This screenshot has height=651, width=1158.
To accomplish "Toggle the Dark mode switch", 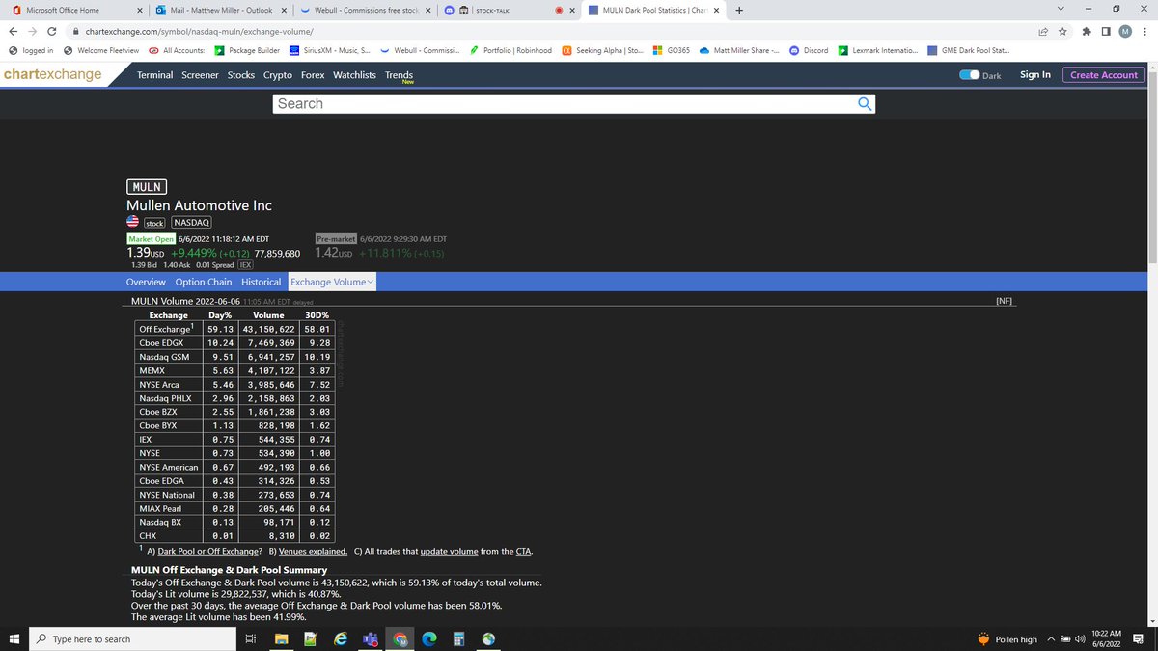I will point(969,75).
